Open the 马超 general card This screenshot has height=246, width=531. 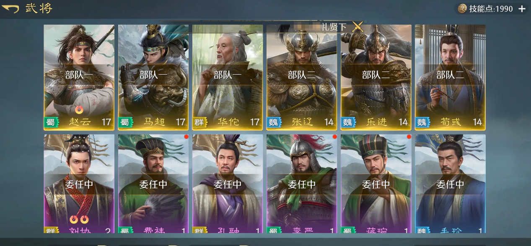point(153,77)
